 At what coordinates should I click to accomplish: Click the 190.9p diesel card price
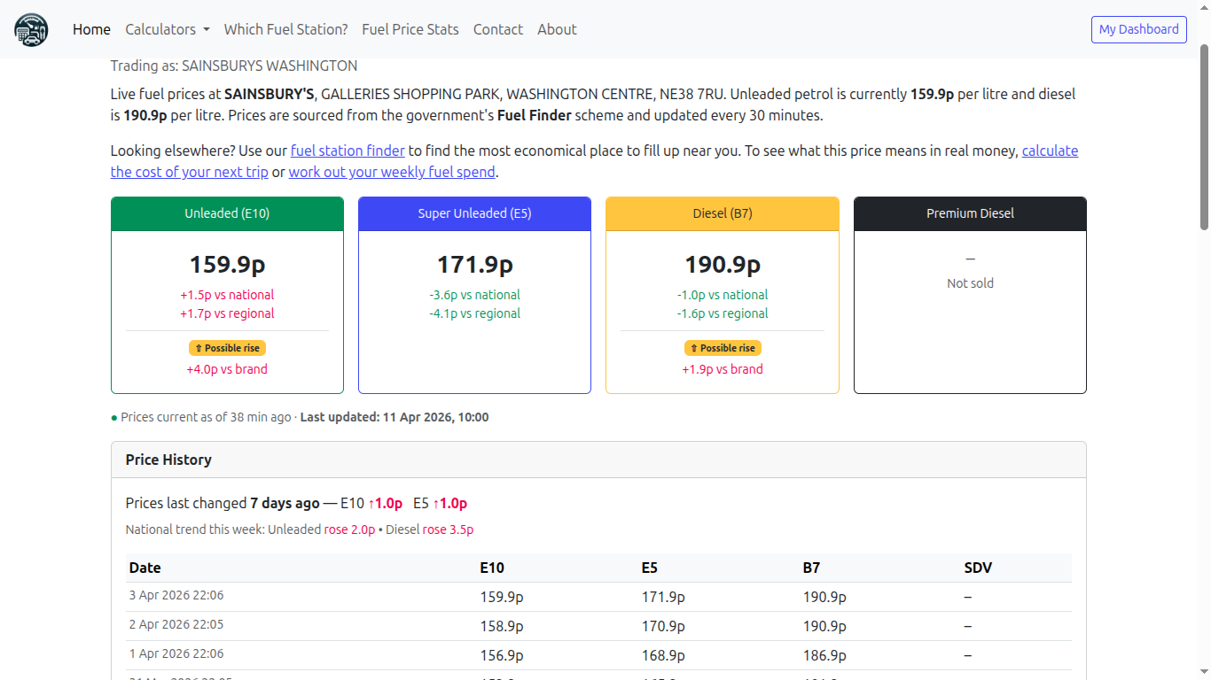pos(723,264)
